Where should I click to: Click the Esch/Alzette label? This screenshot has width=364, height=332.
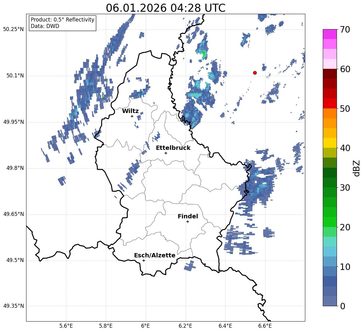point(155,255)
